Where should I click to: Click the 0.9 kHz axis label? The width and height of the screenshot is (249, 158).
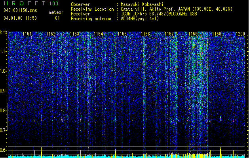(4, 91)
